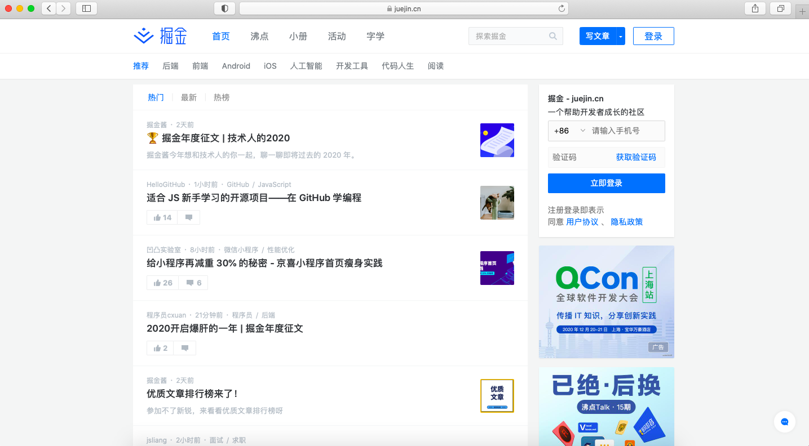This screenshot has height=446, width=809.
Task: Go back with Safari back arrow
Action: (48, 8)
